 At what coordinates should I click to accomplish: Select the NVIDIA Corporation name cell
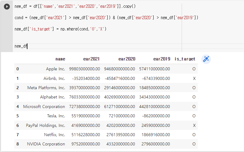pos(46,144)
